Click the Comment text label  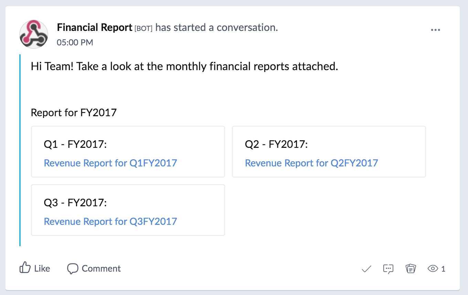point(101,269)
